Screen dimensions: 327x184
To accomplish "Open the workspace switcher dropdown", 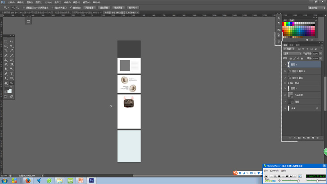I will (x=317, y=7).
